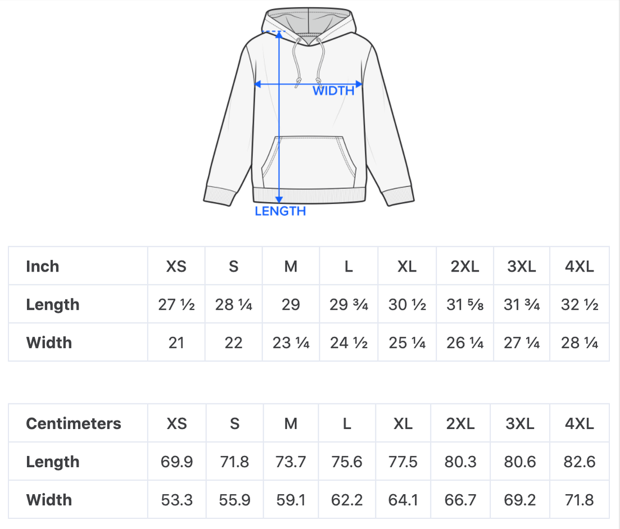Click the WIDTH label on the hoodie diagram
Viewport: 620px width, 529px height.
pos(333,91)
